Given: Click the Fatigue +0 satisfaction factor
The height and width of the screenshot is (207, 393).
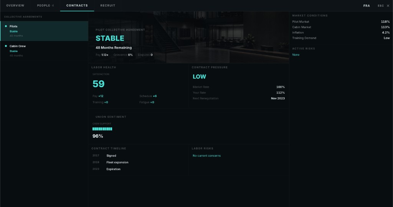Looking at the screenshot, I should tap(147, 102).
